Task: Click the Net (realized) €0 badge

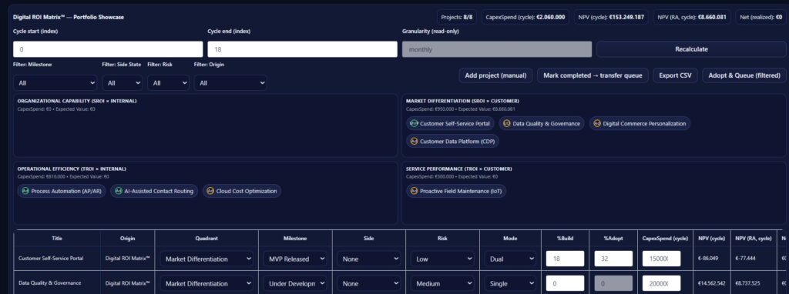Action: pos(760,17)
